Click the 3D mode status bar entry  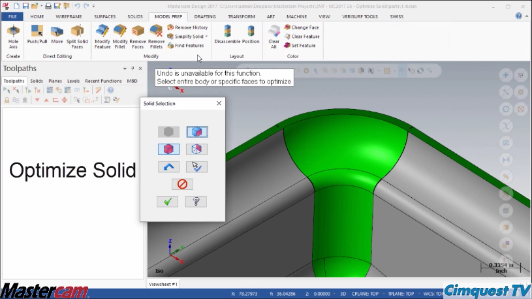tap(343, 294)
